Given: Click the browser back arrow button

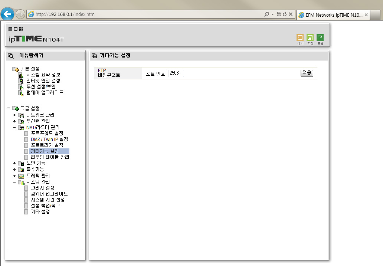Looking at the screenshot, I should click(x=7, y=14).
